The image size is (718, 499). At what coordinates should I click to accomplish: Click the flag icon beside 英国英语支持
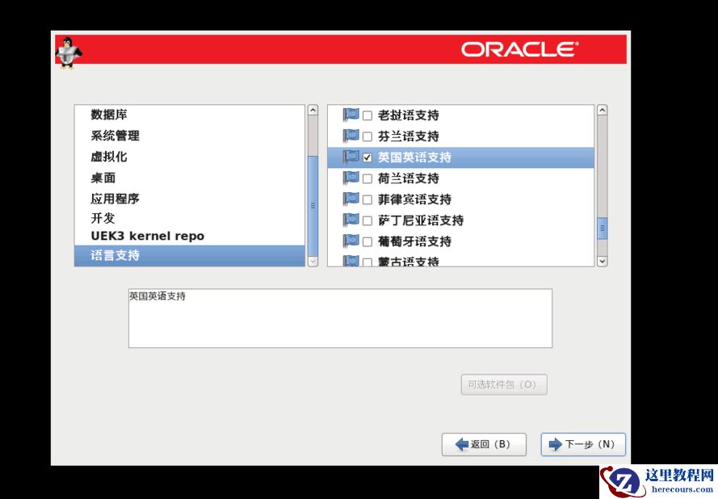[351, 157]
